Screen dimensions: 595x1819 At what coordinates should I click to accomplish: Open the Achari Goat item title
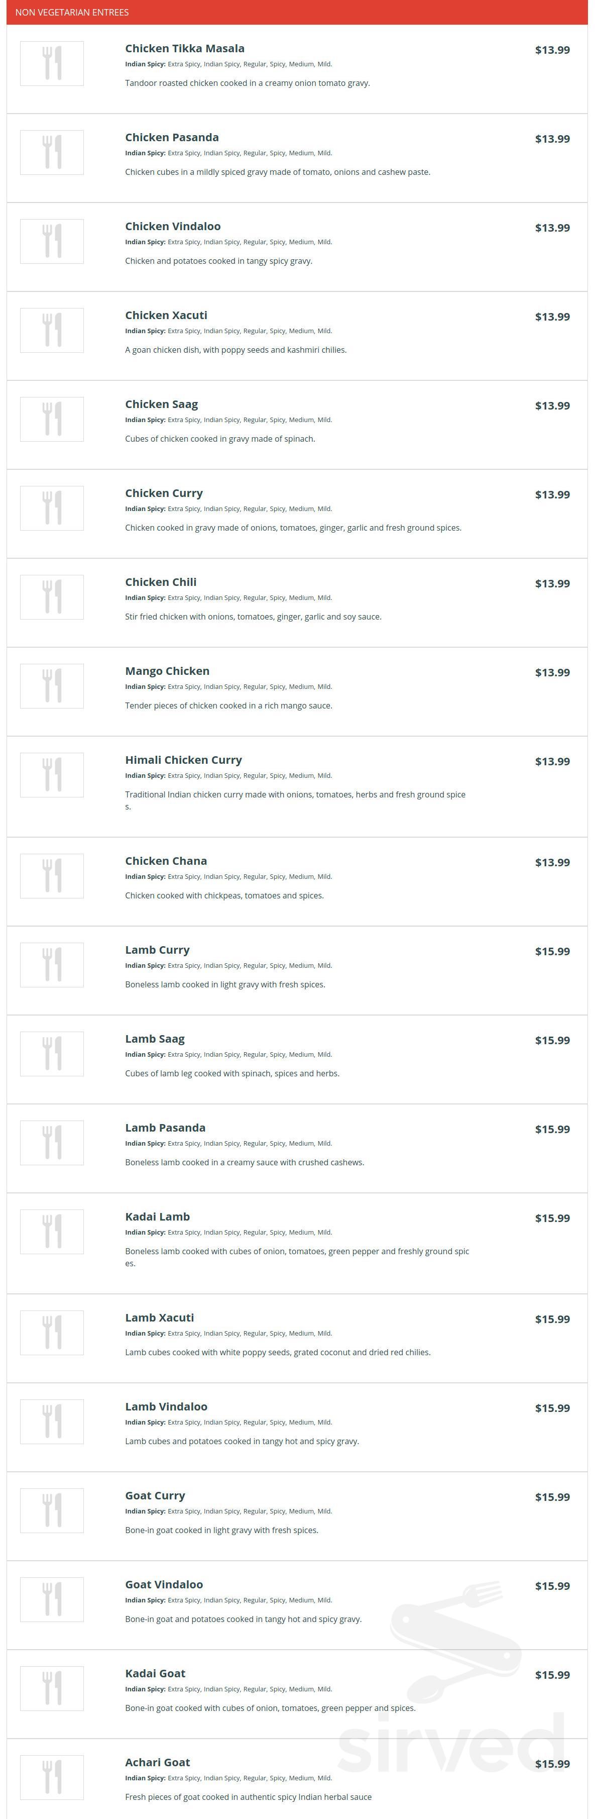[157, 1763]
